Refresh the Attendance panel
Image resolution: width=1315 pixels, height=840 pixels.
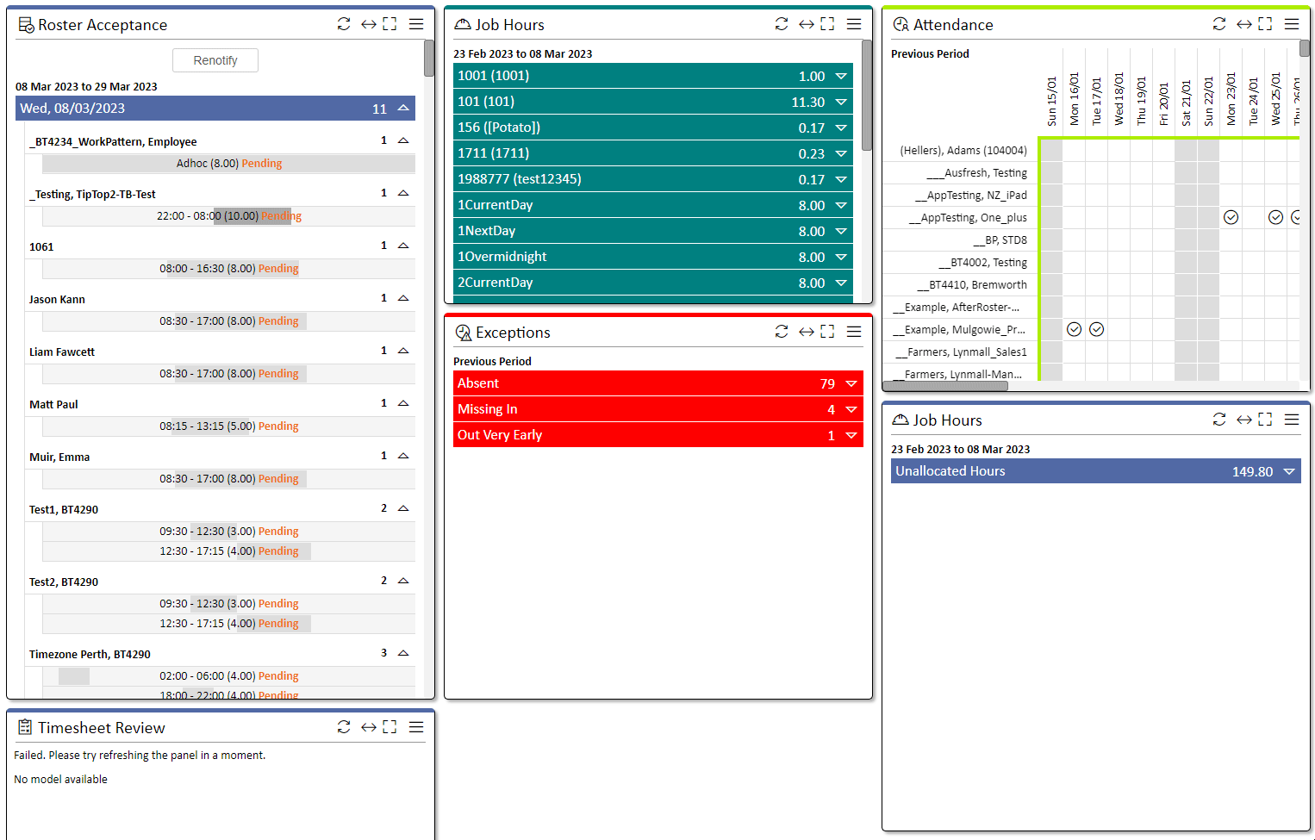(x=1219, y=24)
